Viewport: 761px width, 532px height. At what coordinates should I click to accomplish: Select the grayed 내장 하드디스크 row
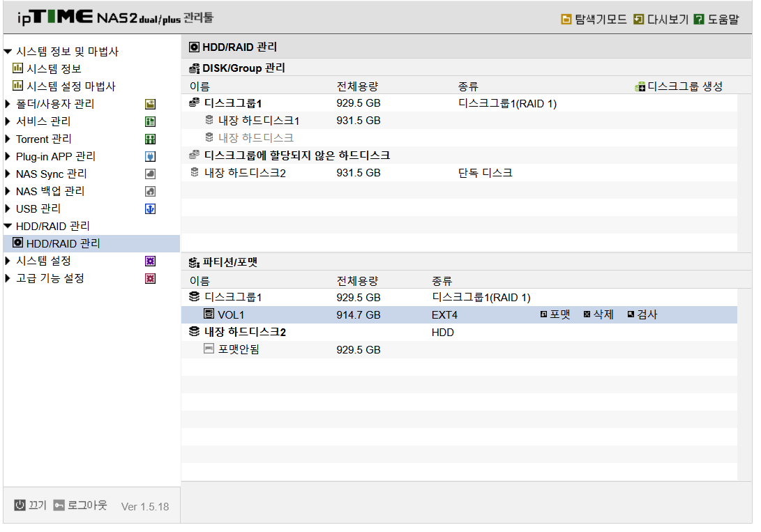(256, 138)
